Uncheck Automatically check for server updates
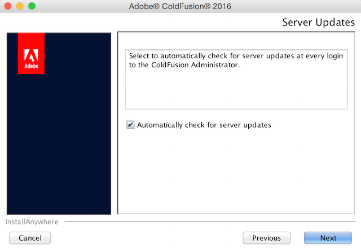The height and width of the screenshot is (252, 361). pos(130,125)
